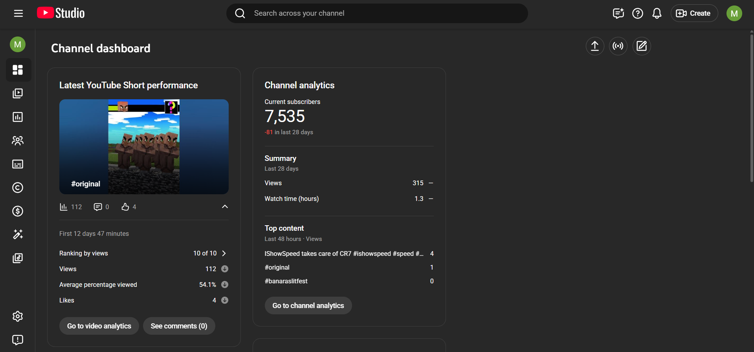754x352 pixels.
Task: Open the Analytics sidebar icon
Action: pyautogui.click(x=18, y=117)
